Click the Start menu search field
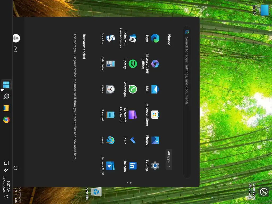272x204 pixels. [187, 102]
